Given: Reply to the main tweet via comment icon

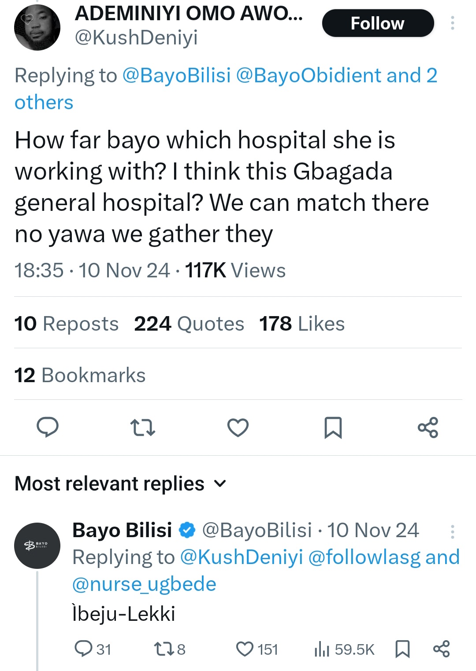Looking at the screenshot, I should pos(48,427).
